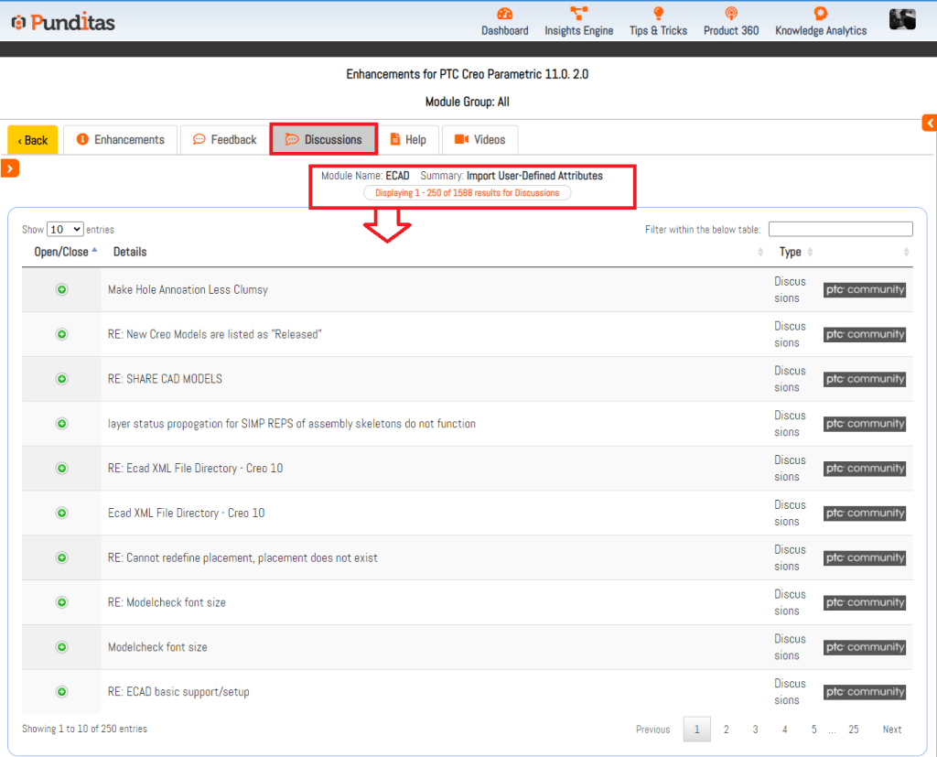Open the Knowledge Analytics icon
Viewport: 937px width, 757px height.
click(820, 14)
